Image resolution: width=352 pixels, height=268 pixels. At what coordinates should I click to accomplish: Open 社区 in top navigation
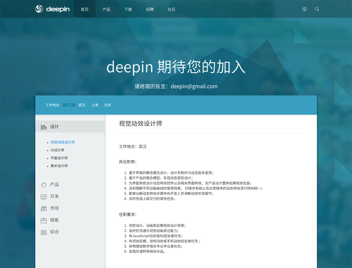pos(172,9)
